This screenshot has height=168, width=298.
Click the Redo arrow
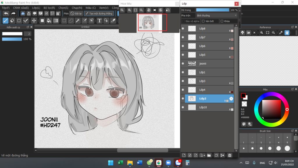click(x=13, y=13)
